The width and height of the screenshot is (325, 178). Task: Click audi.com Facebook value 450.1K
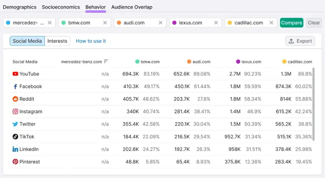182,86
